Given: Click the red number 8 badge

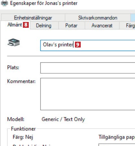Looking at the screenshot, I should point(26,25).
